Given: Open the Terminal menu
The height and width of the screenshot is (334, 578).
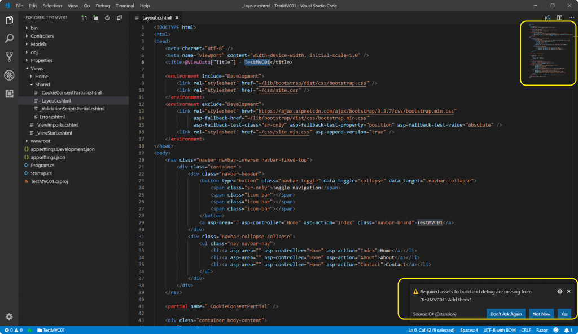Looking at the screenshot, I should coord(125,5).
